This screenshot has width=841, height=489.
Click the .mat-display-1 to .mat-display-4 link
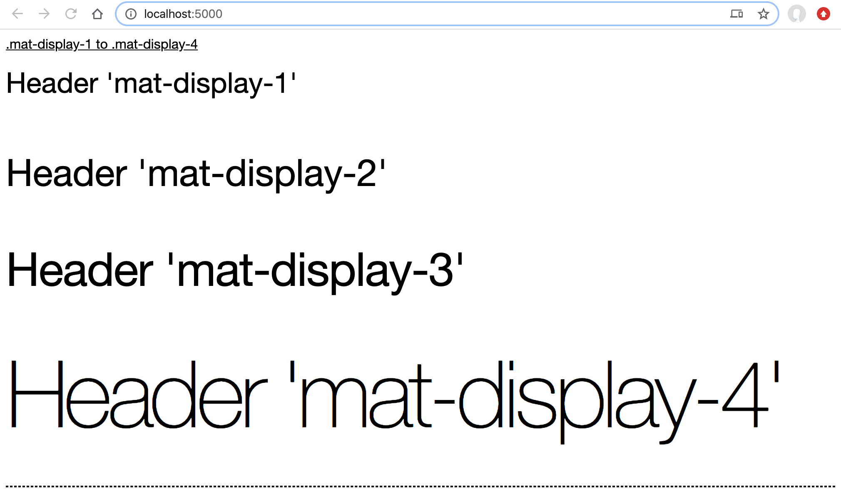[101, 44]
